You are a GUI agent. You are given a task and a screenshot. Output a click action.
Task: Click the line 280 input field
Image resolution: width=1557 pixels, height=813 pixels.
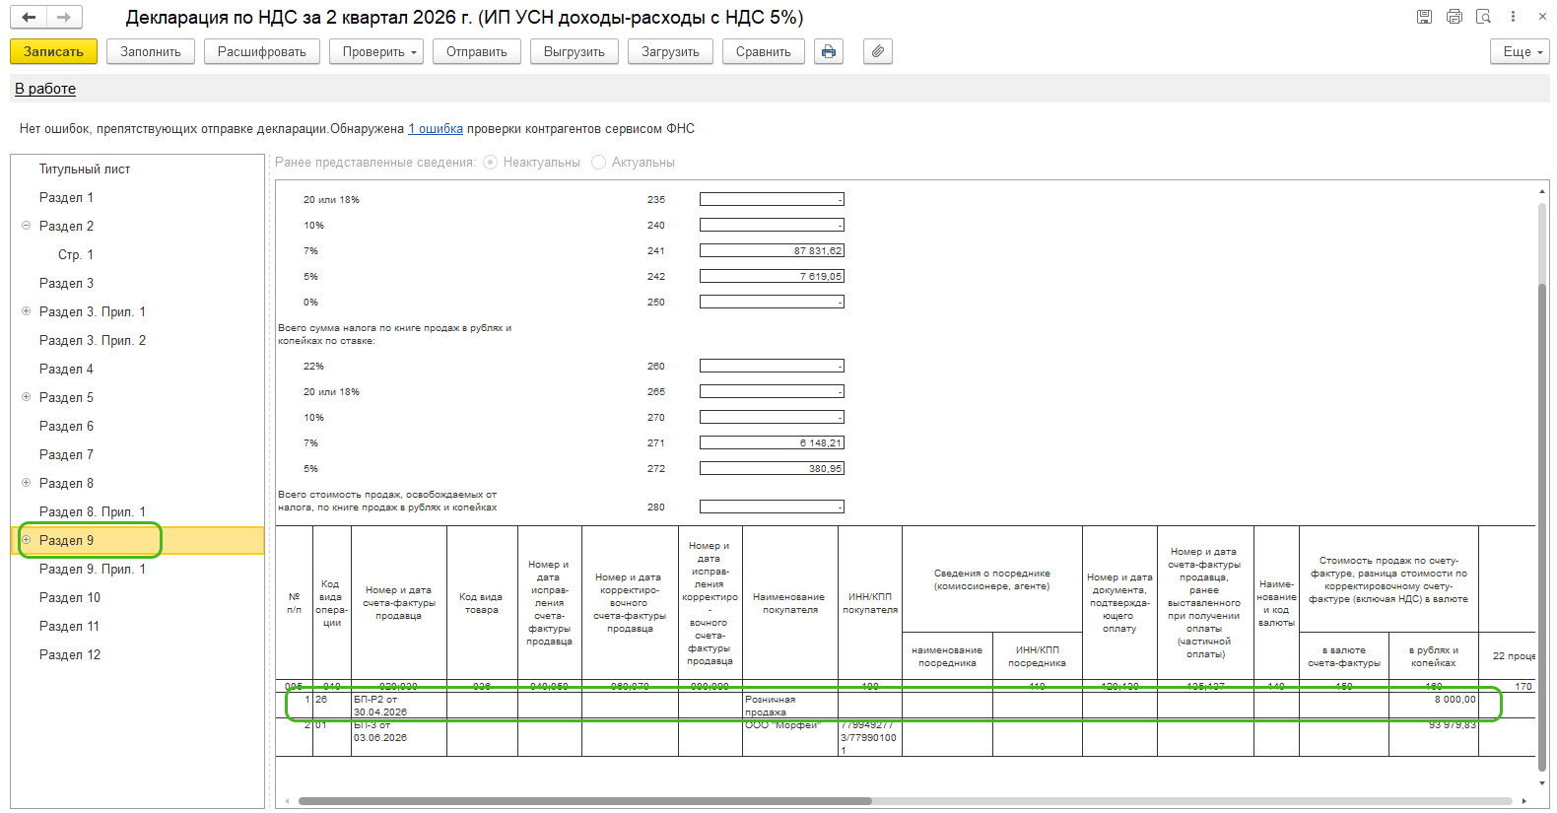pyautogui.click(x=772, y=507)
